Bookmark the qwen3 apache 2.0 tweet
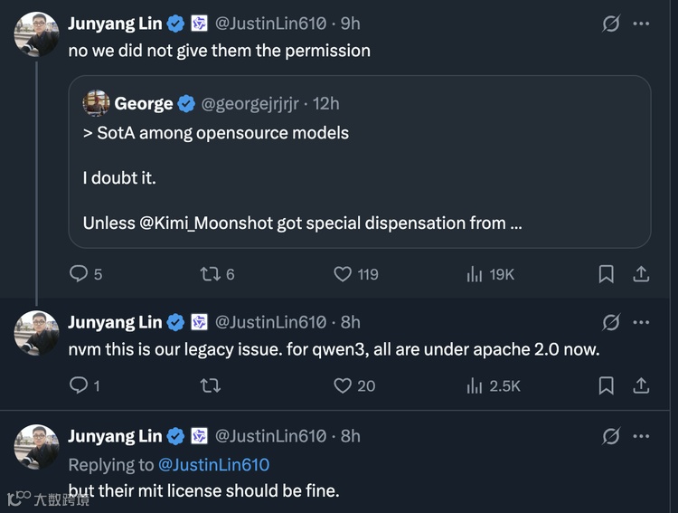678x513 pixels. point(607,385)
